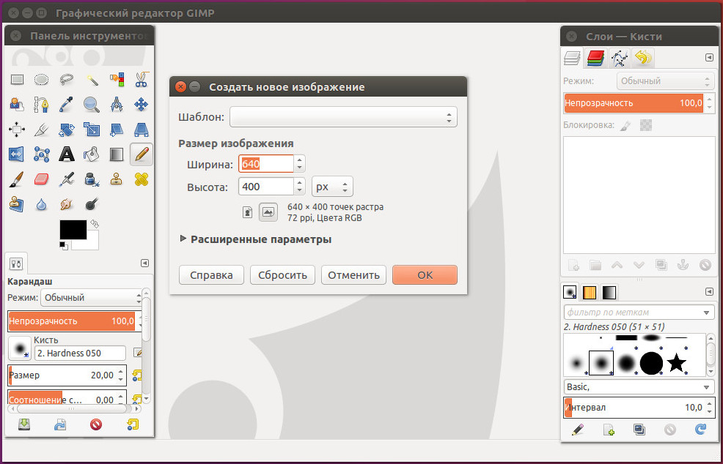
Task: Switch to the Patterns tab
Action: 590,292
